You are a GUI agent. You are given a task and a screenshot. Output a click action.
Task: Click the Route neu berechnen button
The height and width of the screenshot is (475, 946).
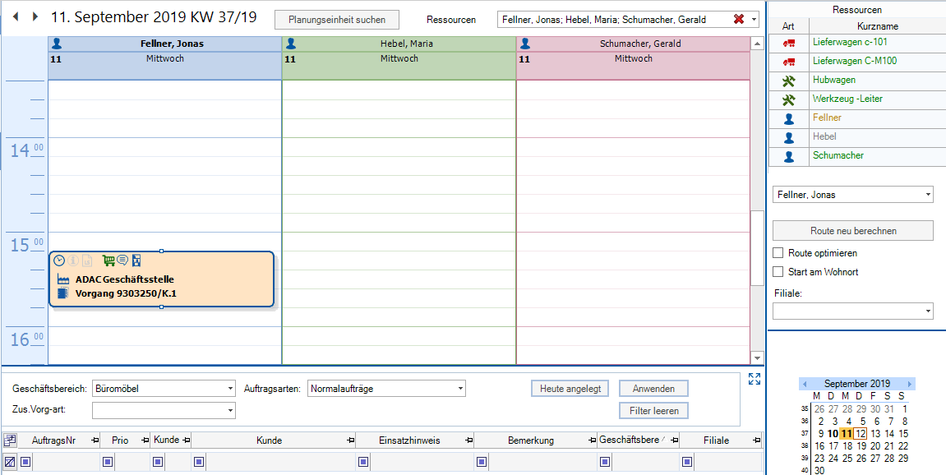pos(852,231)
